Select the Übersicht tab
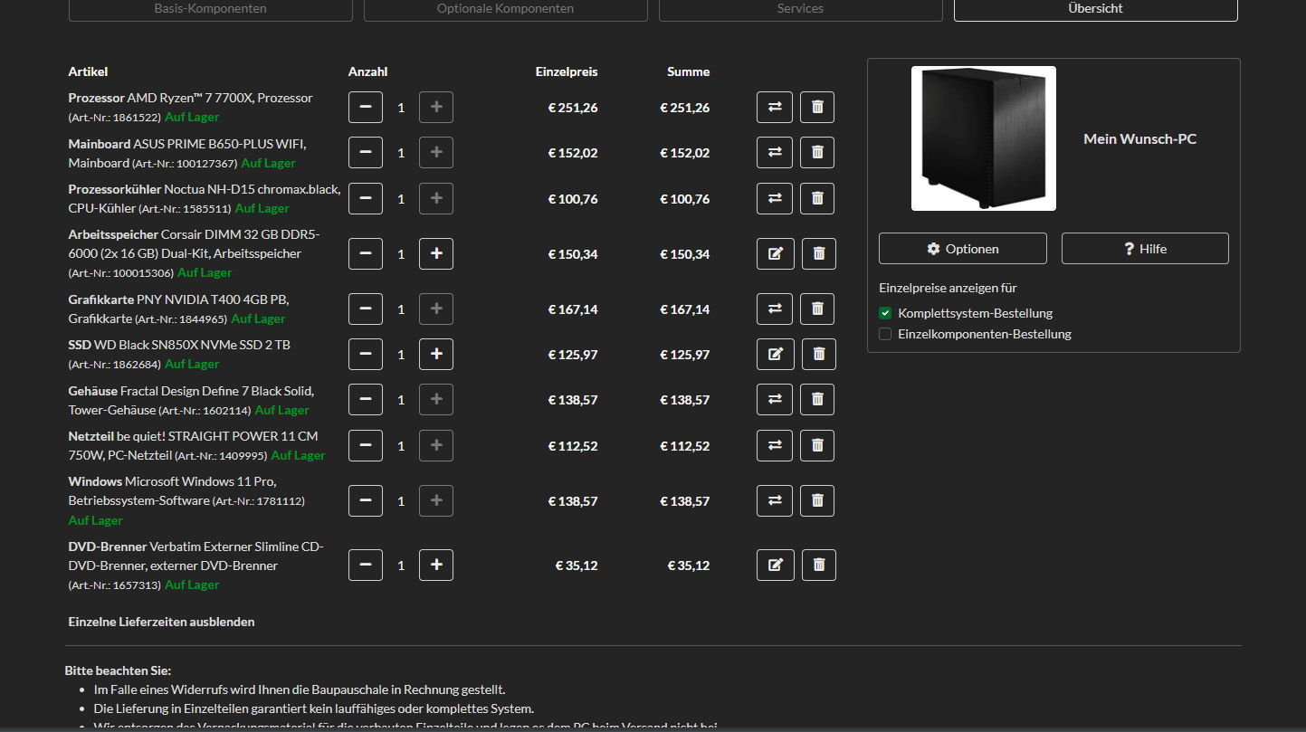This screenshot has width=1306, height=732. [1096, 9]
